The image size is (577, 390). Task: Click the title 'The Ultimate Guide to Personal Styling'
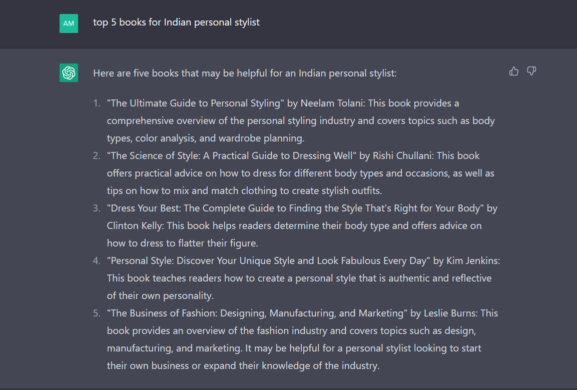click(x=195, y=103)
